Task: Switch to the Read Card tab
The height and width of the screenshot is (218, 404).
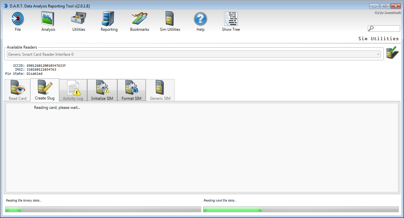Action: (x=18, y=90)
